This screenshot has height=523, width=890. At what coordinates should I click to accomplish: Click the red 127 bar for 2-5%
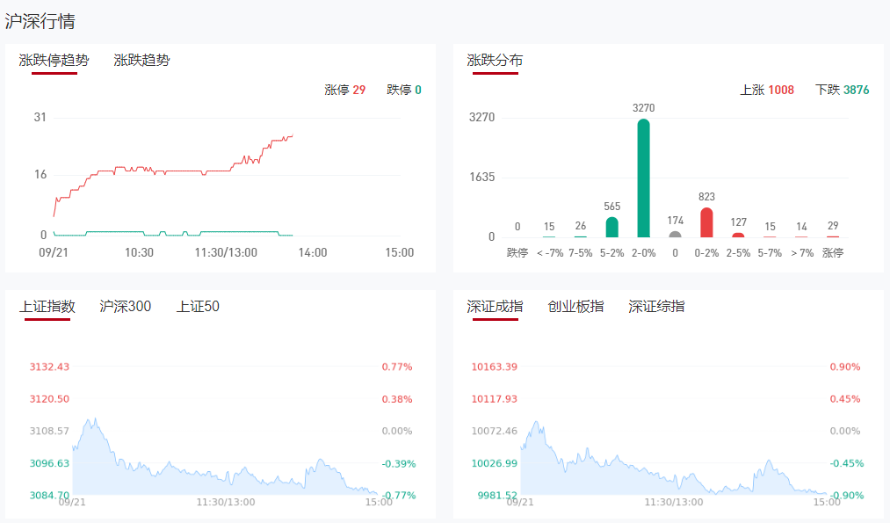click(738, 235)
